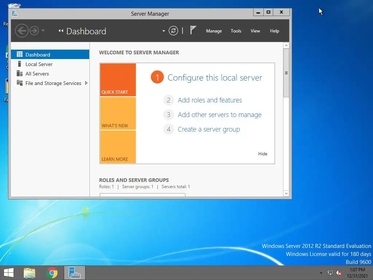Open Google Chrome from the taskbar
Screen dimensions: 373x280
[52, 273]
